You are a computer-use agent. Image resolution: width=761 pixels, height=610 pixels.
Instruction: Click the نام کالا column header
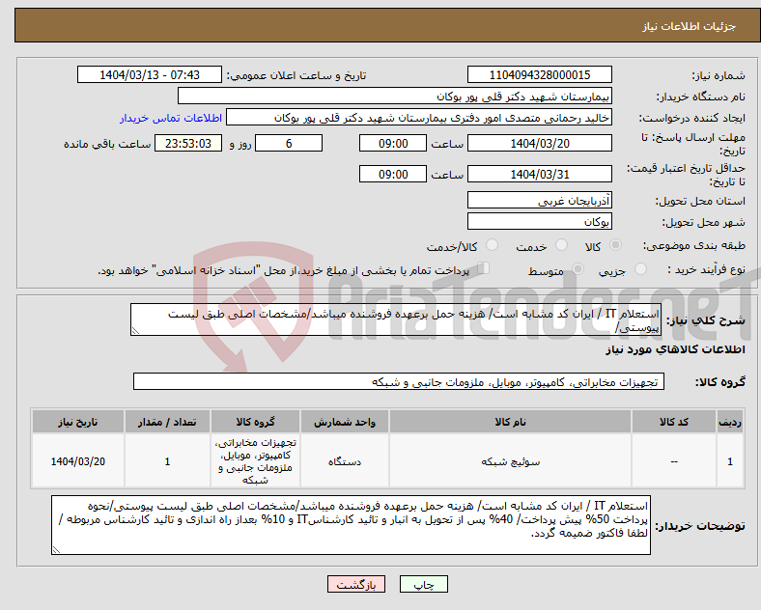(x=510, y=422)
